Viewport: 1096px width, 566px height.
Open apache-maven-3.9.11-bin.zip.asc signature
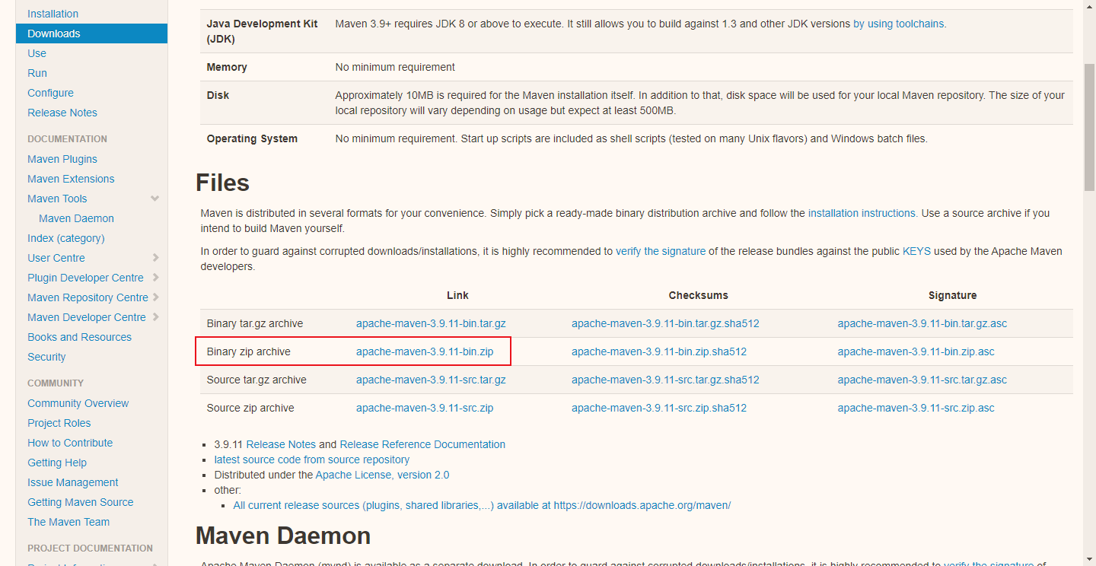click(916, 351)
